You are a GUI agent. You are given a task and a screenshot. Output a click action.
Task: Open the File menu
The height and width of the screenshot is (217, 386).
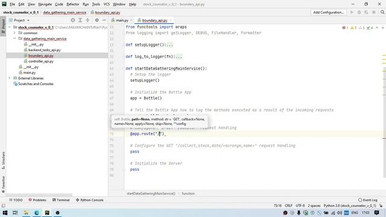click(x=12, y=4)
